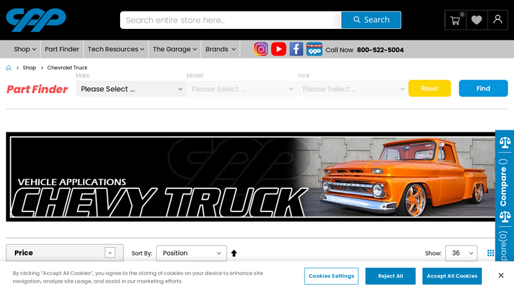Accept all cookies
514x289 pixels.
click(x=452, y=276)
